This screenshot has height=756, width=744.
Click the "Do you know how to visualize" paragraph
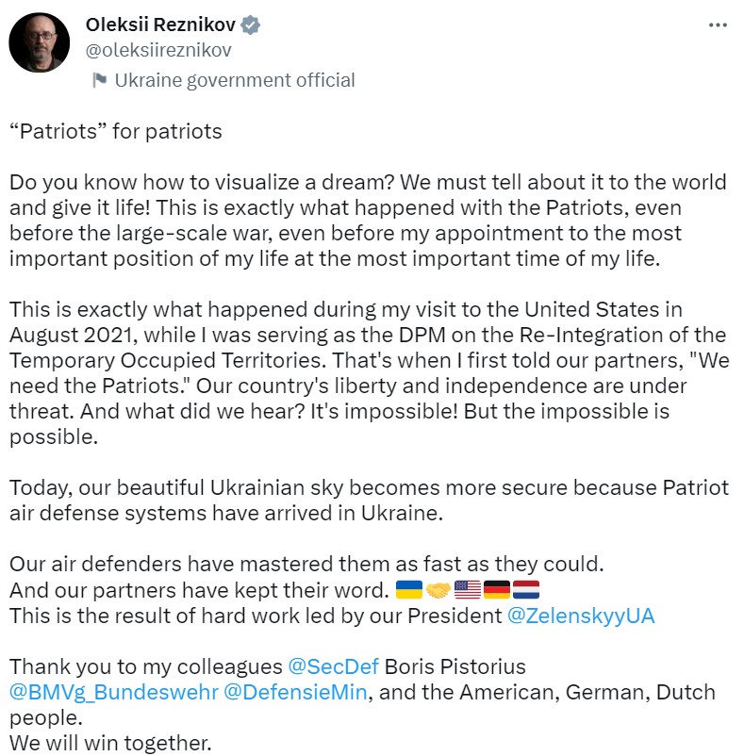[368, 220]
